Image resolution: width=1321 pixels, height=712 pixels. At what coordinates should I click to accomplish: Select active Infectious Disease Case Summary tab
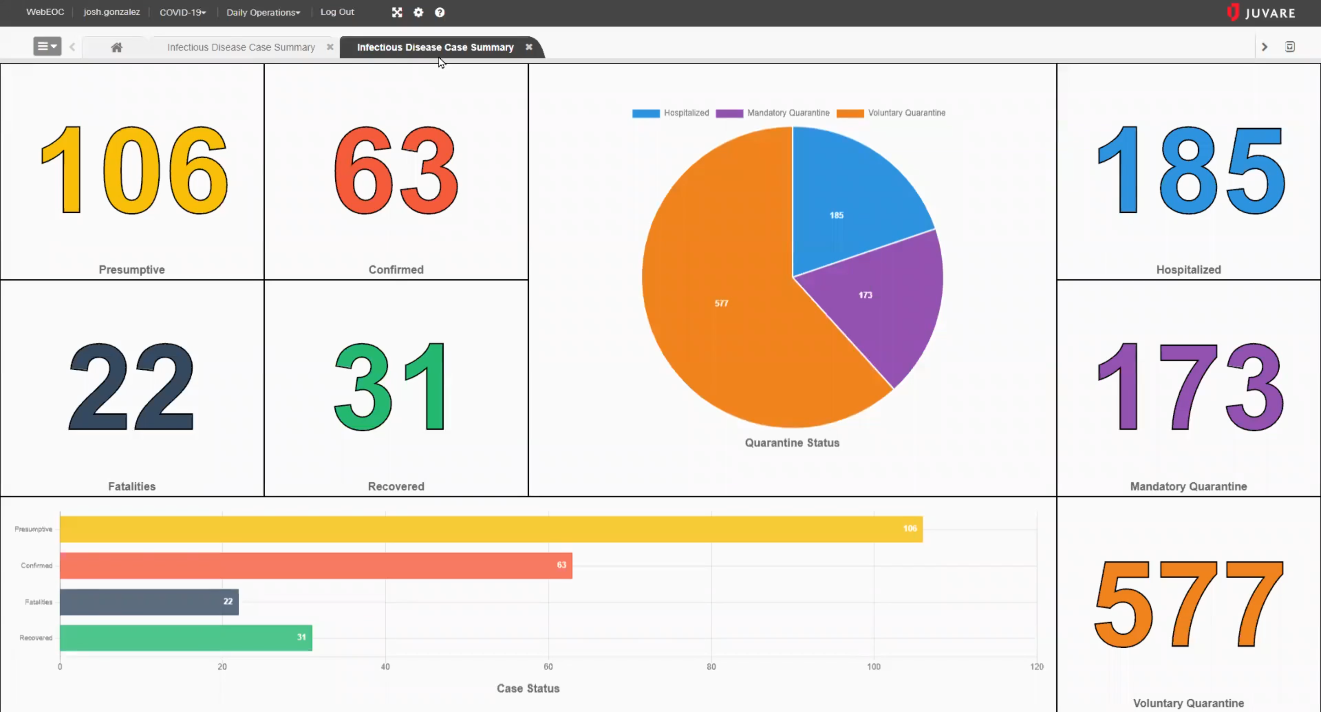point(436,46)
